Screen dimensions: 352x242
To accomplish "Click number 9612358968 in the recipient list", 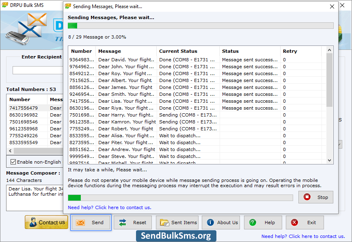I will coord(24,129).
